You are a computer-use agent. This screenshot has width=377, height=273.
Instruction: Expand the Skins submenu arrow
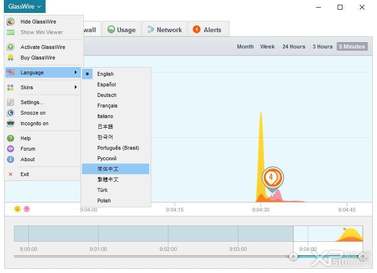point(76,87)
